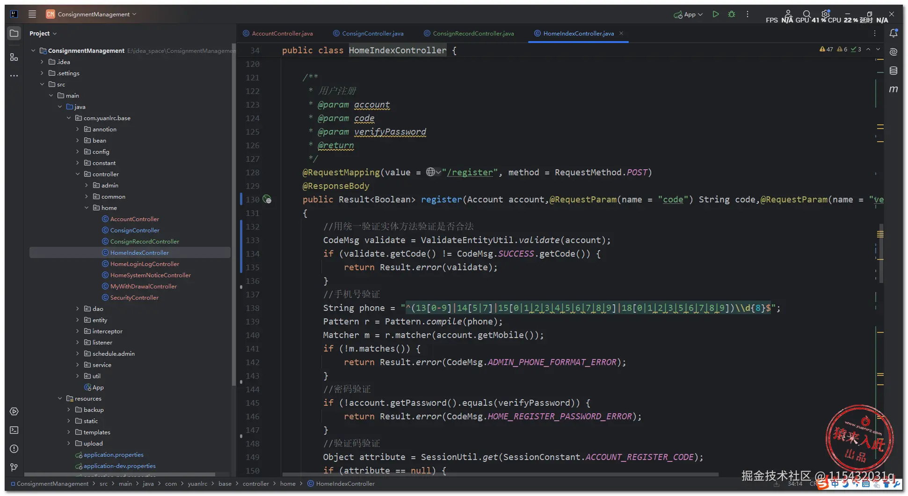Open the Database tool window
This screenshot has width=908, height=496.
pos(893,71)
